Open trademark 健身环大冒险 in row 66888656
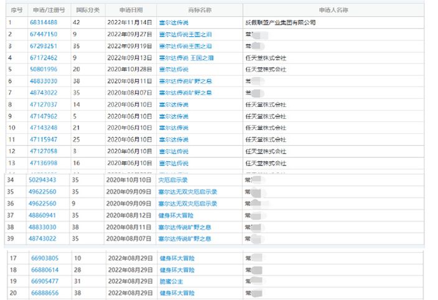Viewport: 438px width, 300px height. [177, 293]
